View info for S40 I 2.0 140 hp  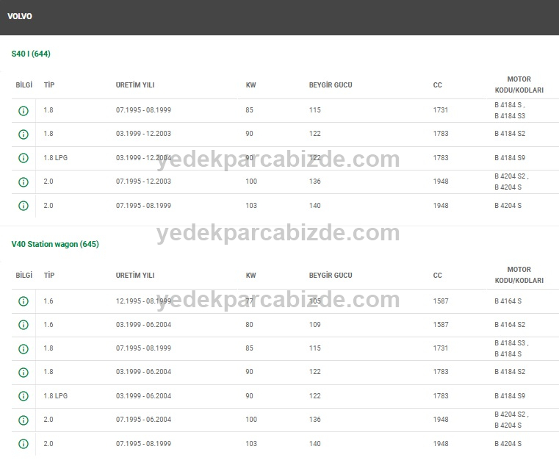(24, 206)
